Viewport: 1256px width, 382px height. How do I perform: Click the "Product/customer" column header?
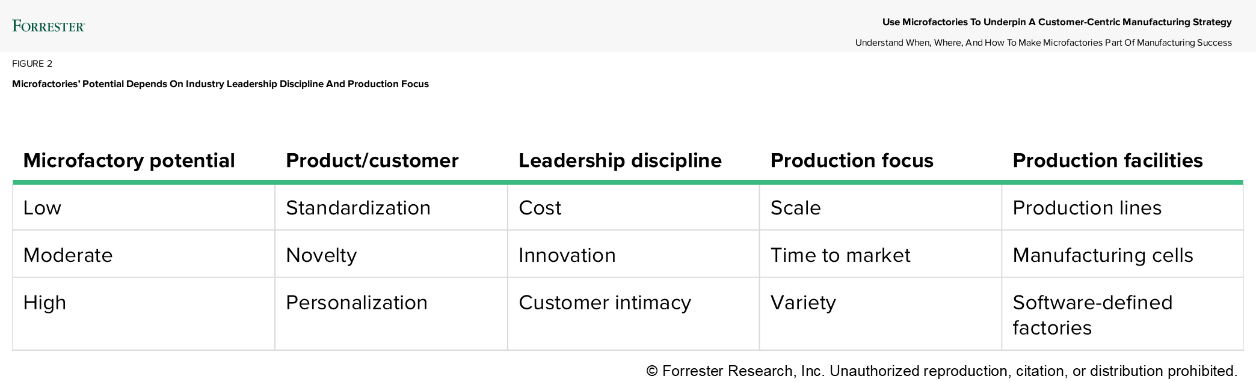372,160
